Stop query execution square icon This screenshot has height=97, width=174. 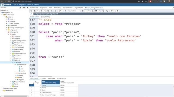[83, 11]
